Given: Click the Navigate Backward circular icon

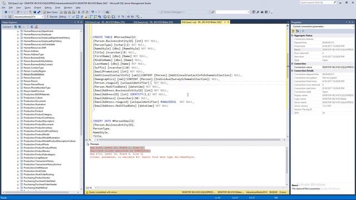Looking at the screenshot, I should (6, 12).
